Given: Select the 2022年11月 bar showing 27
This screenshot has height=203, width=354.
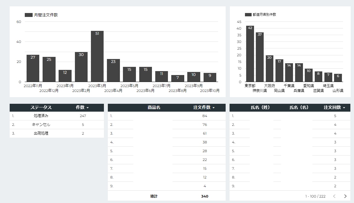Looking at the screenshot, I should coord(33,68).
